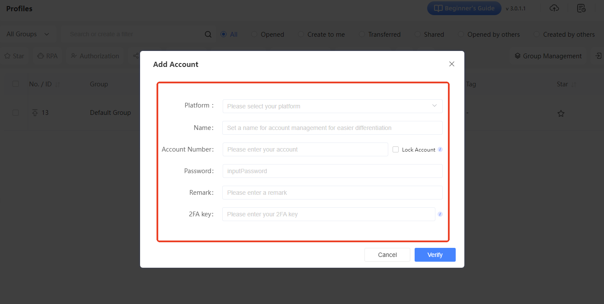Screen dimensions: 604x304
Task: Click the magnifier search icon
Action: (x=208, y=35)
